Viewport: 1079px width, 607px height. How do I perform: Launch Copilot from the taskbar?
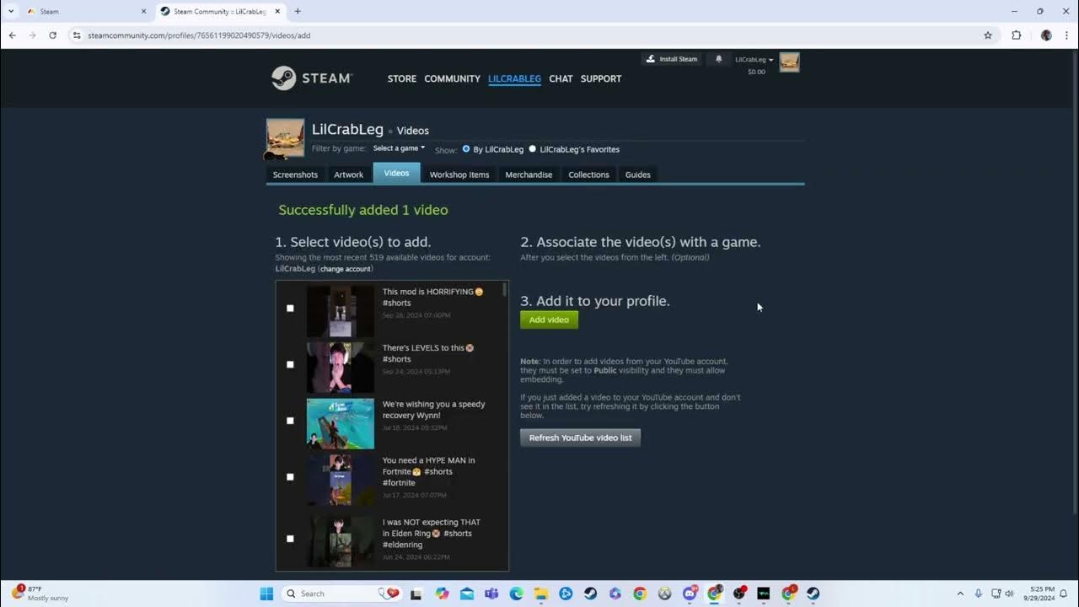(x=443, y=594)
